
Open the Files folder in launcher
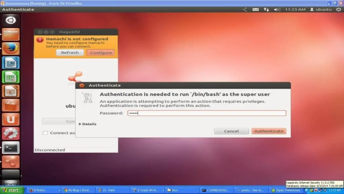pos(11,35)
